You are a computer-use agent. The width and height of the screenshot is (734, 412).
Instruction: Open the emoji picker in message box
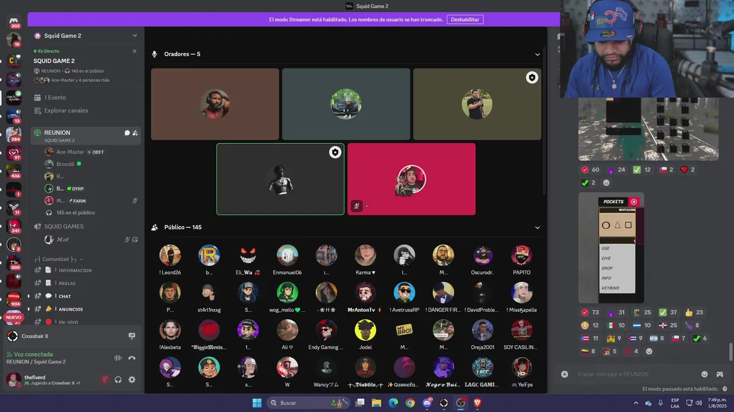[704, 374]
